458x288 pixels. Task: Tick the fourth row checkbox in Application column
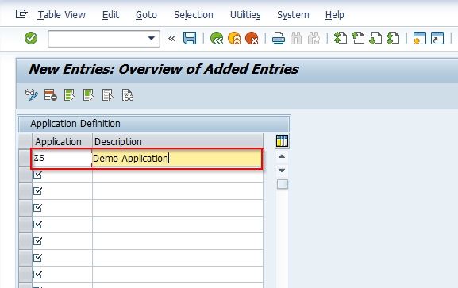[37, 208]
